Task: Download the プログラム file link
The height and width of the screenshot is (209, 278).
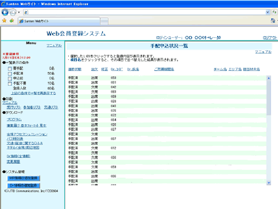Action: pos(14,119)
